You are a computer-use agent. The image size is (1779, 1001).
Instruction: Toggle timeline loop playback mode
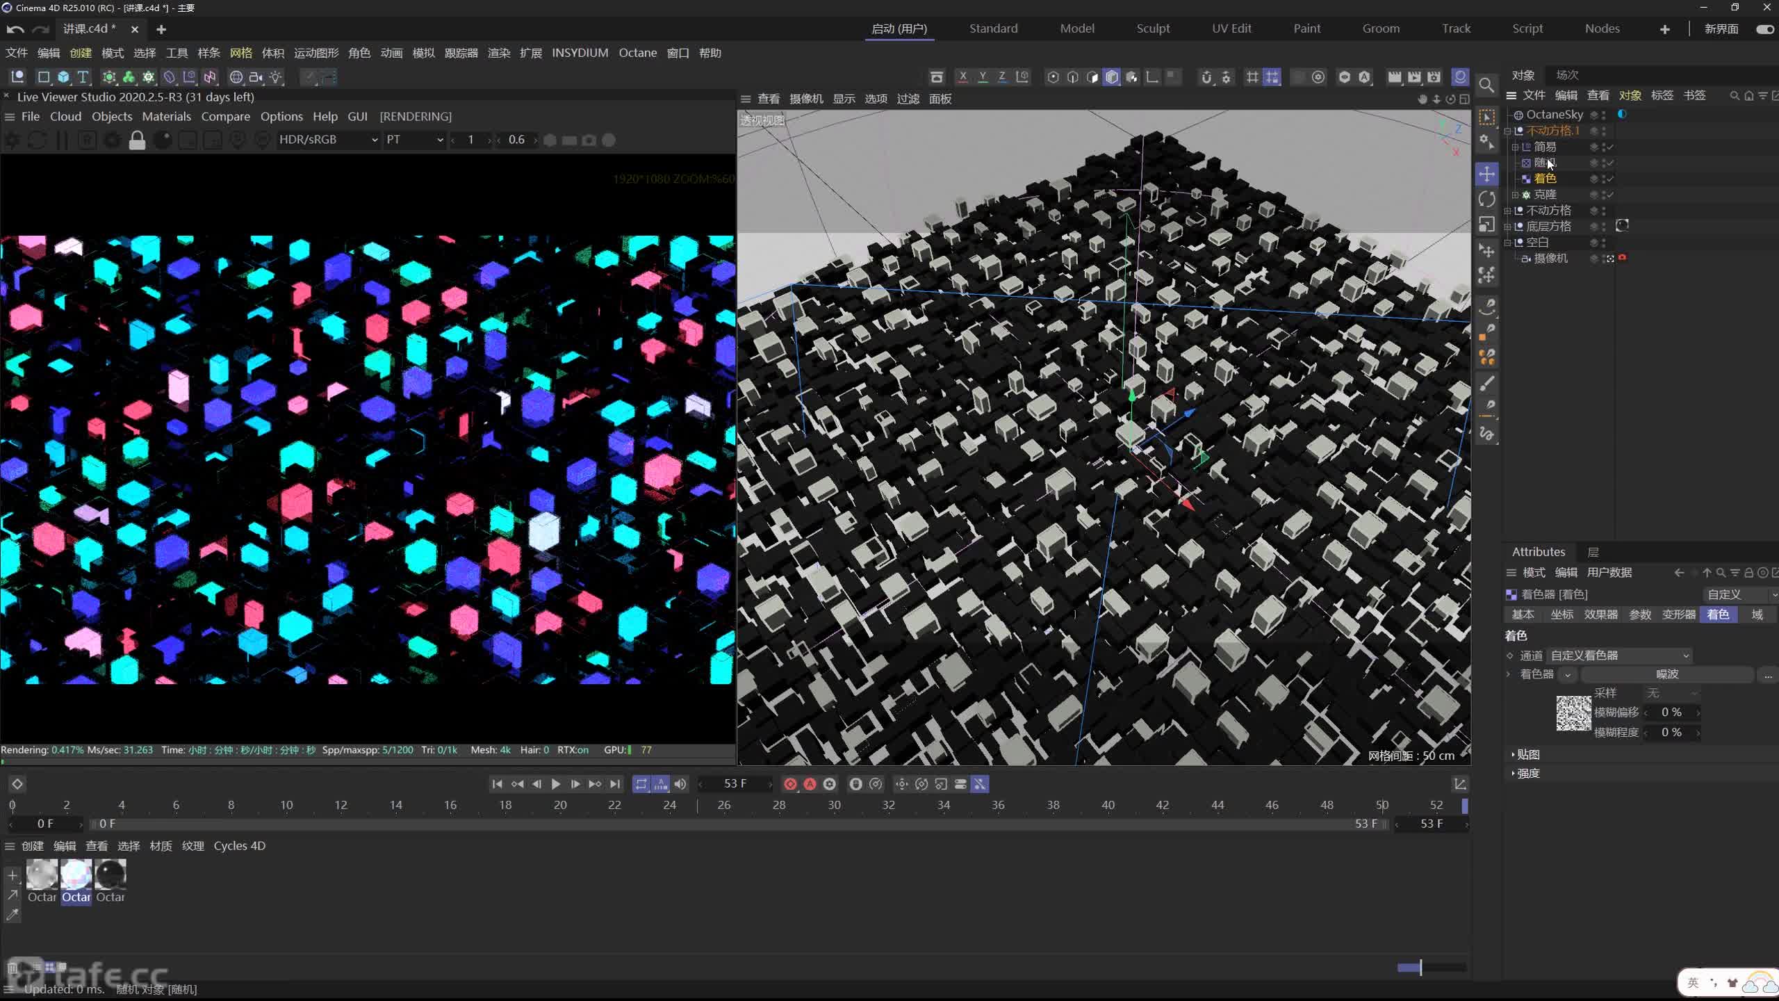641,784
